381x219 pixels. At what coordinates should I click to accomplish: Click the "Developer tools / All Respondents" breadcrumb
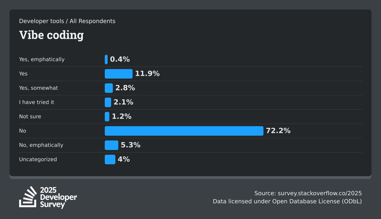click(67, 21)
